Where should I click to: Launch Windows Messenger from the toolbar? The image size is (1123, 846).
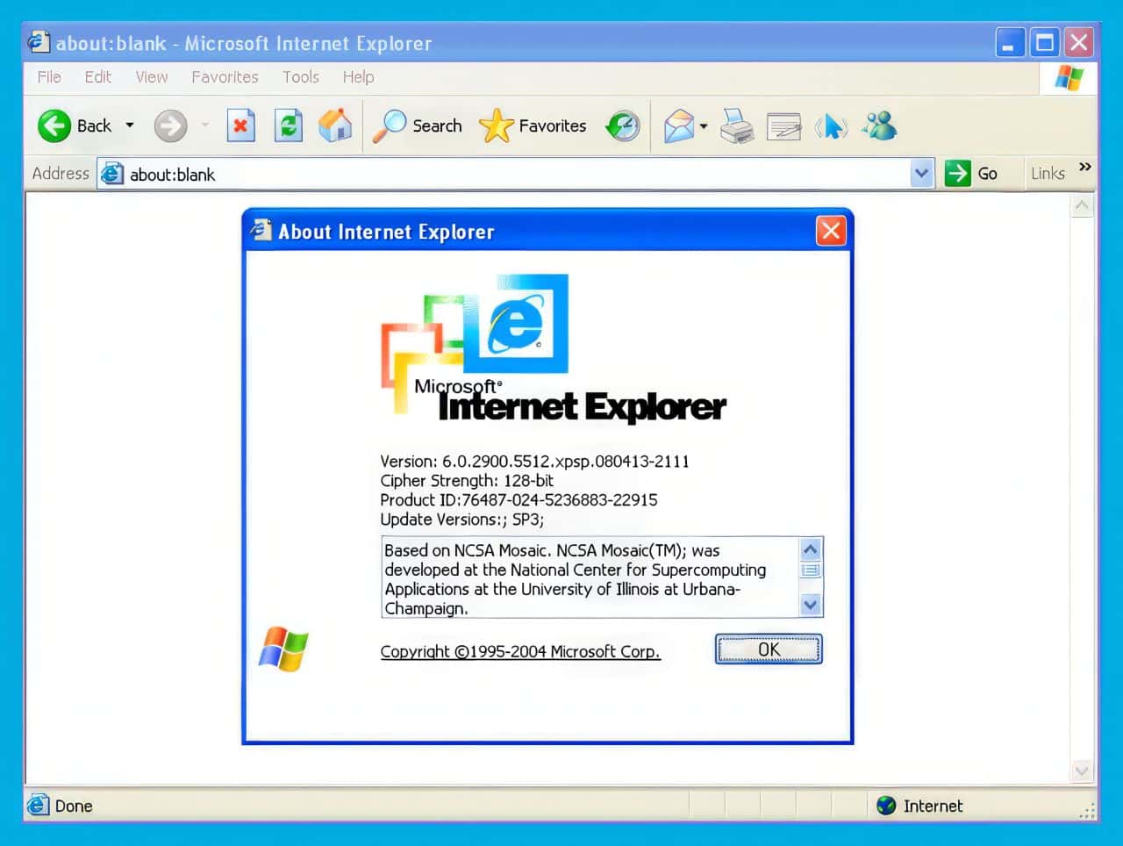click(x=879, y=125)
